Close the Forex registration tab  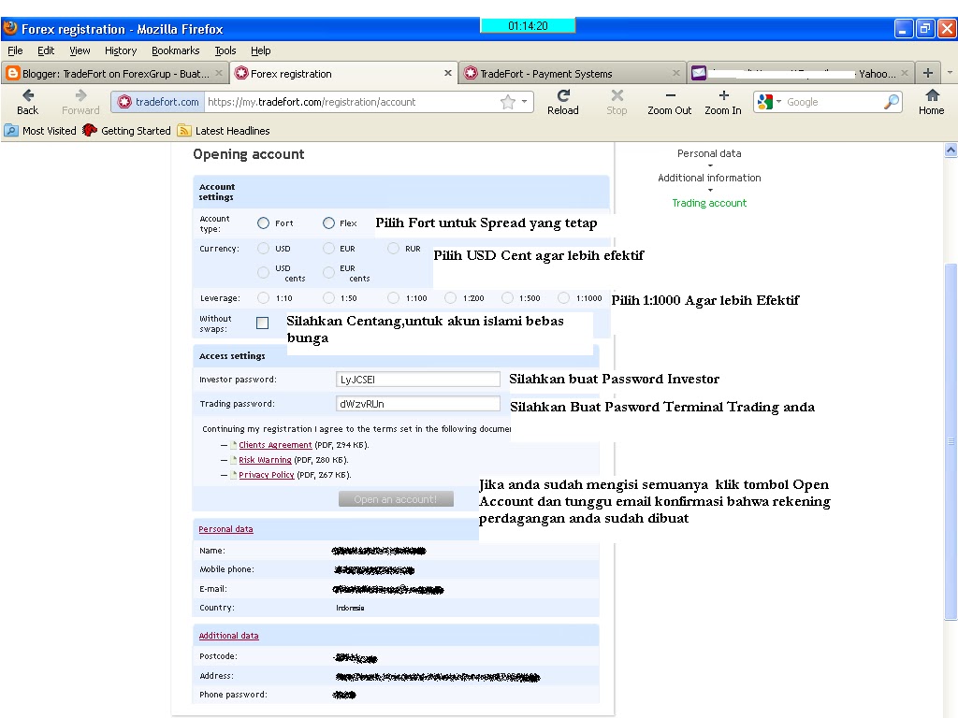pyautogui.click(x=448, y=73)
